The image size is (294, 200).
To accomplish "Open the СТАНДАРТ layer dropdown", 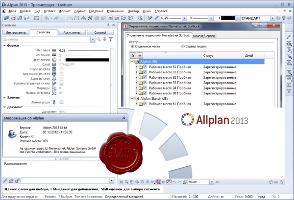I will (272, 18).
